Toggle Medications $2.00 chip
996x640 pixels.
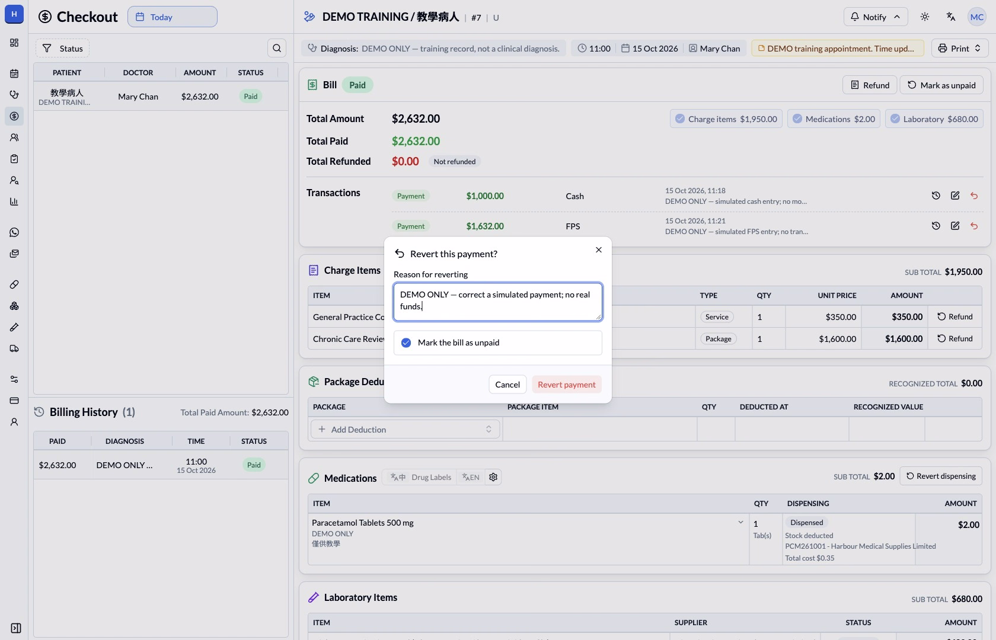(834, 119)
